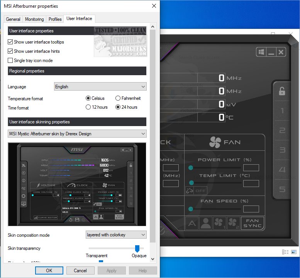Open Skin composition mode dropdown
Image resolution: width=300 pixels, height=278 pixels.
pyautogui.click(x=116, y=235)
